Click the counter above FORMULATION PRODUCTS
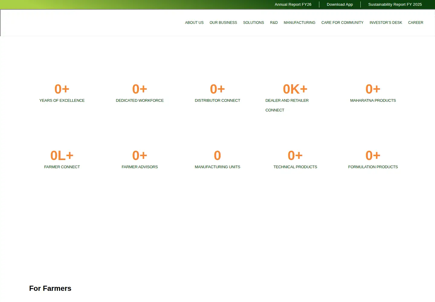The width and height of the screenshot is (435, 302). click(x=373, y=156)
